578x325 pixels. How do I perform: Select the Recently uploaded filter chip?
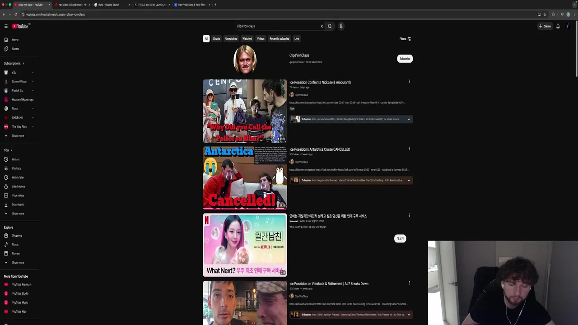point(279,39)
